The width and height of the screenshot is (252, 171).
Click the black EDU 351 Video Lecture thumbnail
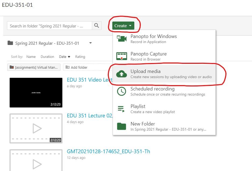(x=36, y=93)
